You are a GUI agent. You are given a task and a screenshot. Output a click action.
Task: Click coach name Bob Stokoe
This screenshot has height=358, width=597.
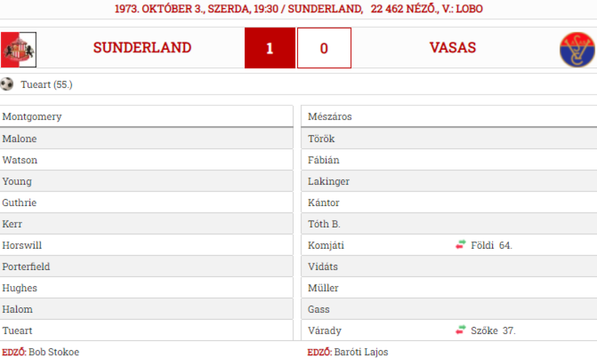coord(54,352)
